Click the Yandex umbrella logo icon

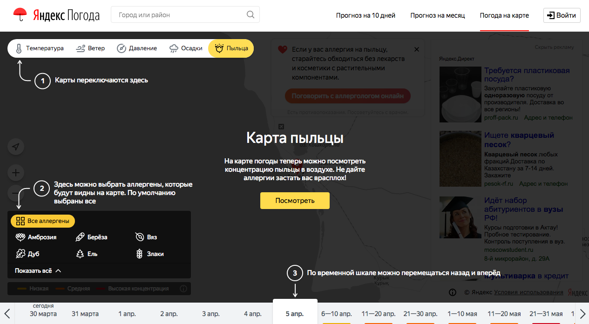(20, 15)
